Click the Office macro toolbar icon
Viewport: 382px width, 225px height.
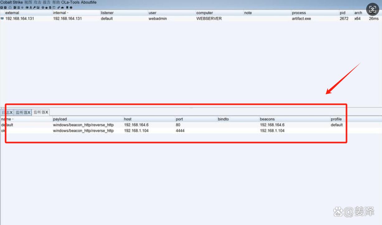tap(50, 7)
